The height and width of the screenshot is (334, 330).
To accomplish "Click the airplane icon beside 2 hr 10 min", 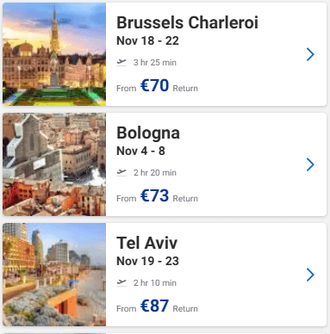I will [121, 282].
